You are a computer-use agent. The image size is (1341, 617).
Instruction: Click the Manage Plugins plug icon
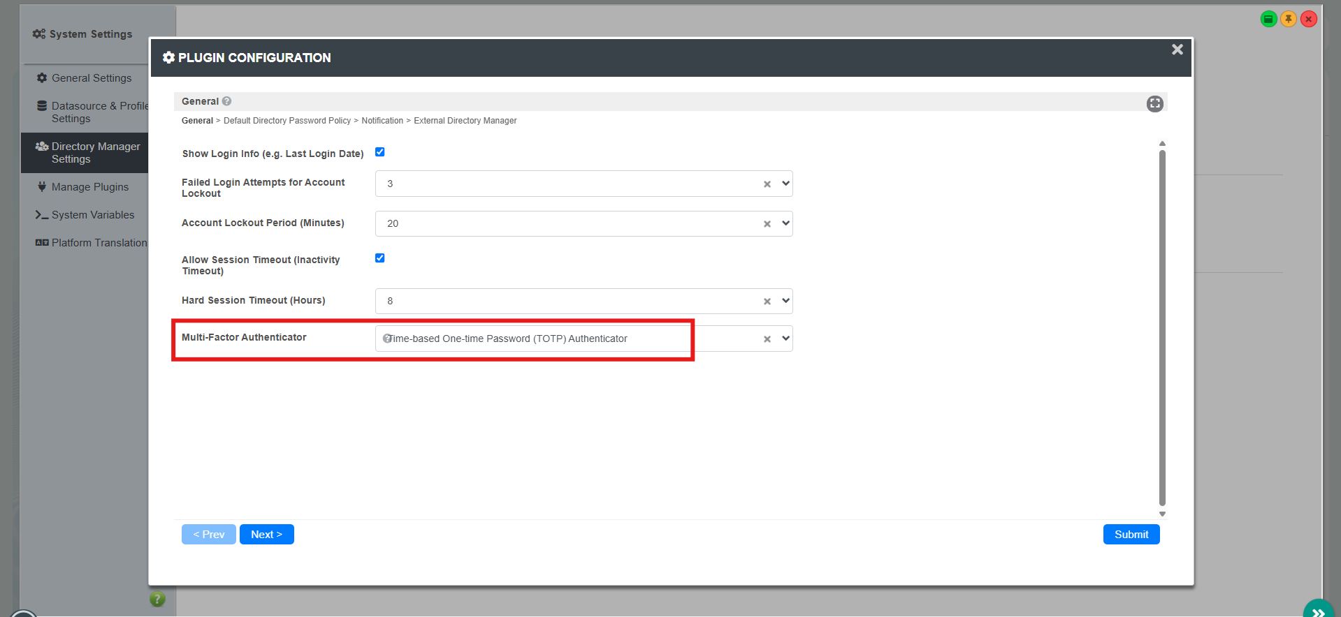coord(42,187)
